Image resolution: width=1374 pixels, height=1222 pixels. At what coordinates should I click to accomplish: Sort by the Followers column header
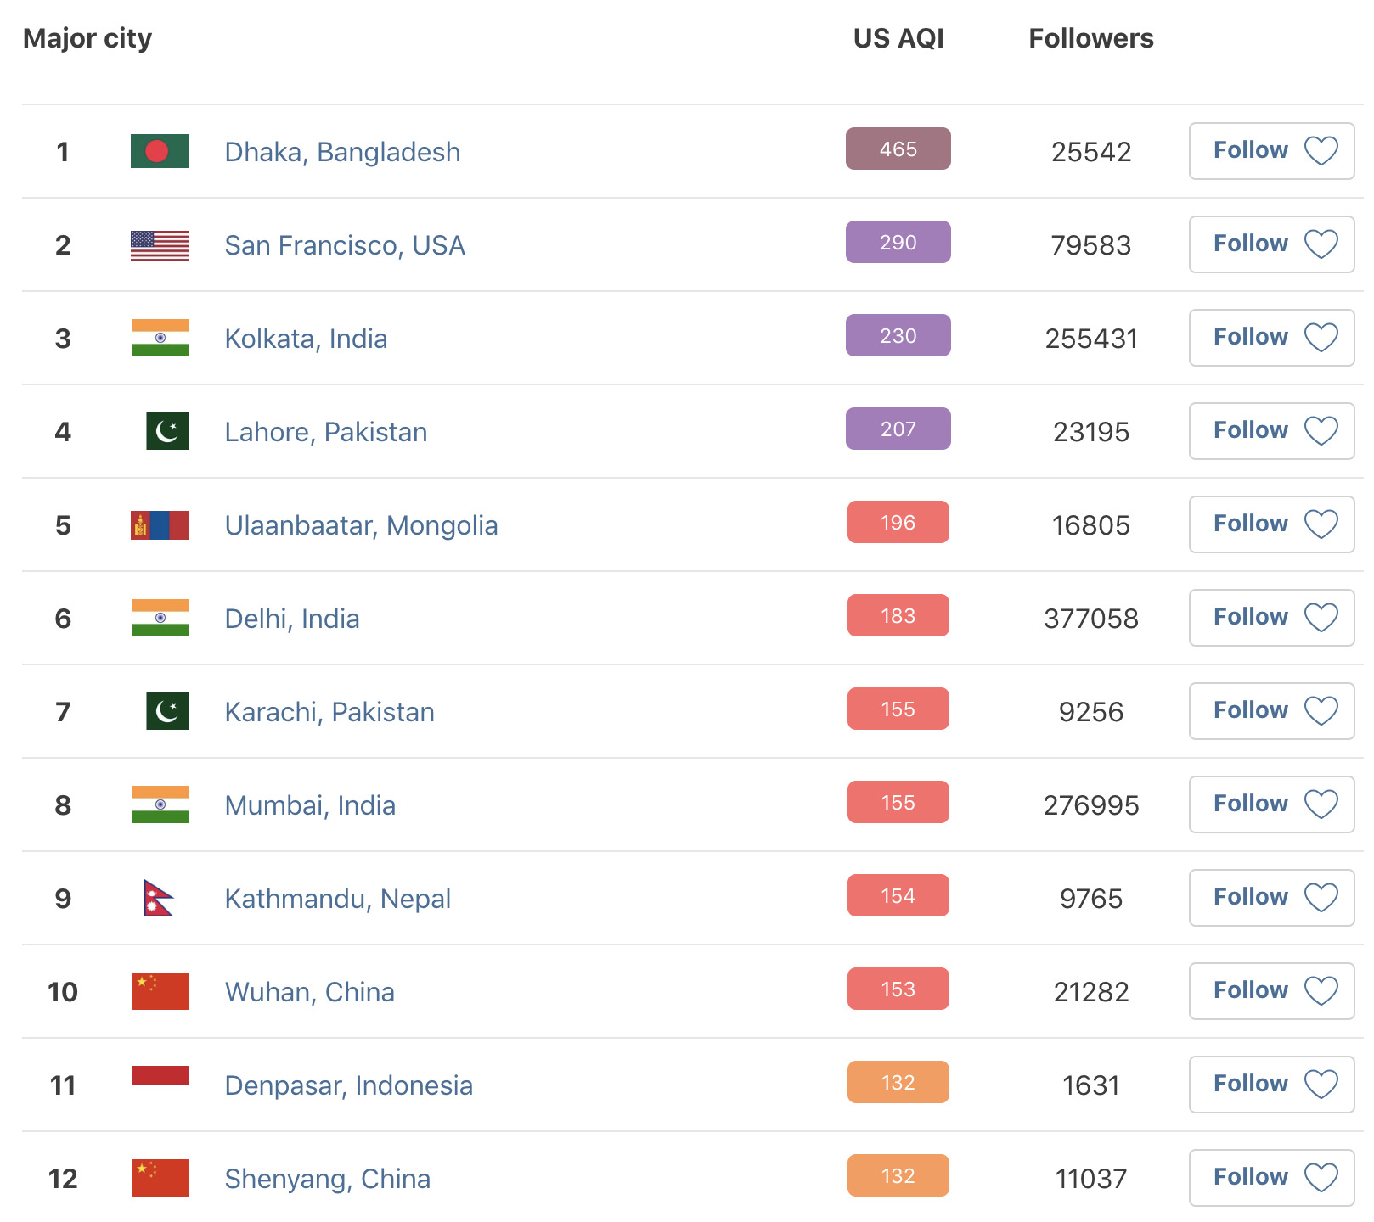(x=1090, y=38)
